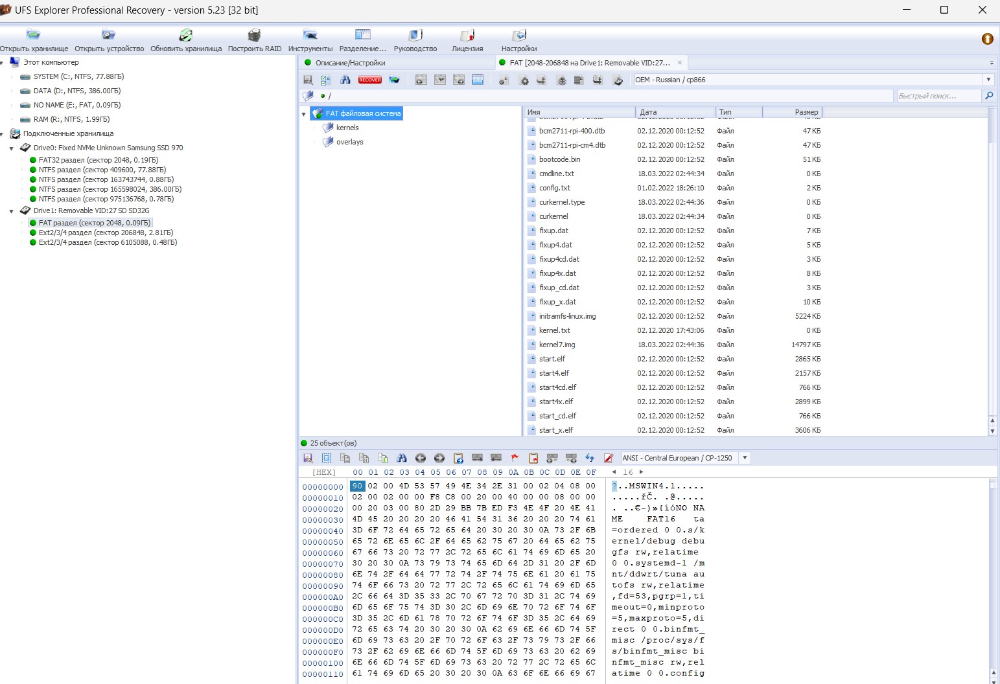Select the initramfs-linux.img file row

point(674,316)
